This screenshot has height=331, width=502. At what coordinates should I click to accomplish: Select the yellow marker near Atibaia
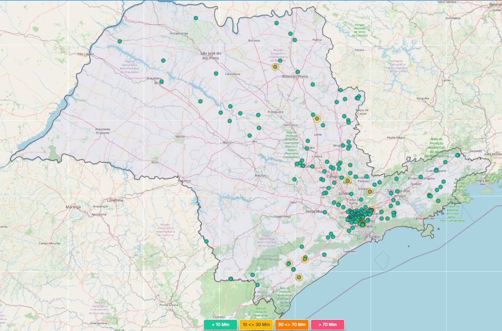[370, 192]
